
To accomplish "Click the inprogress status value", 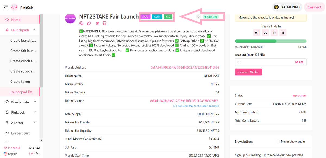I will 299,95.
